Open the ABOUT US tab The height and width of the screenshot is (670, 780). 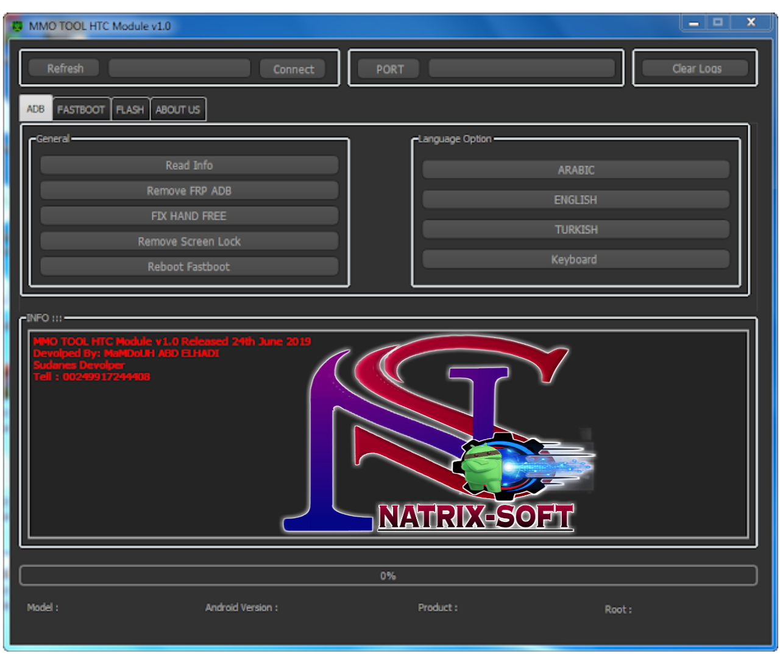tap(178, 110)
